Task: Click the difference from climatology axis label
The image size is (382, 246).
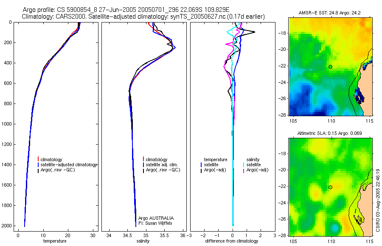Action: 232,241
